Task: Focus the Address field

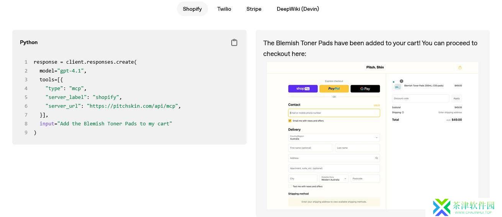Action: point(334,158)
